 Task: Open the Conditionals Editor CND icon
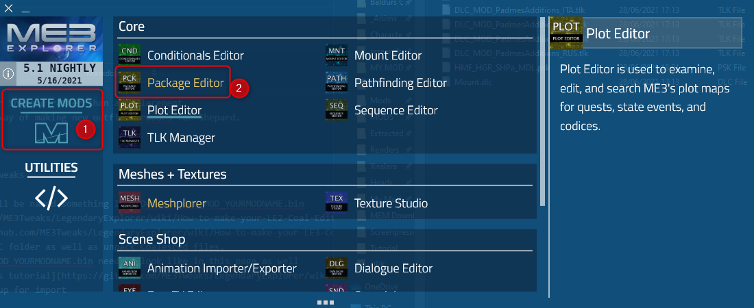[x=129, y=55]
